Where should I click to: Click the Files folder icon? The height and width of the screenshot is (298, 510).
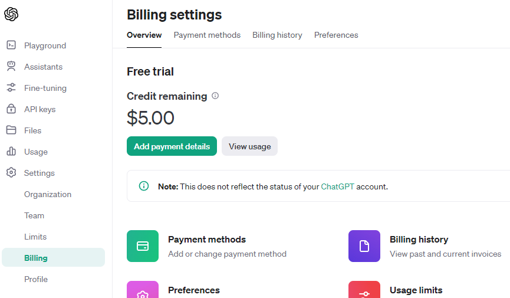(11, 130)
